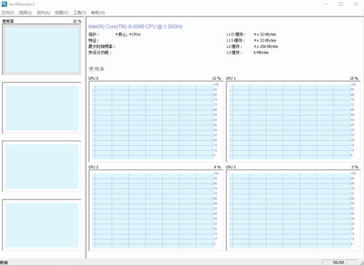Select the 使用率 thumbnail graph in sidebar

[41, 50]
